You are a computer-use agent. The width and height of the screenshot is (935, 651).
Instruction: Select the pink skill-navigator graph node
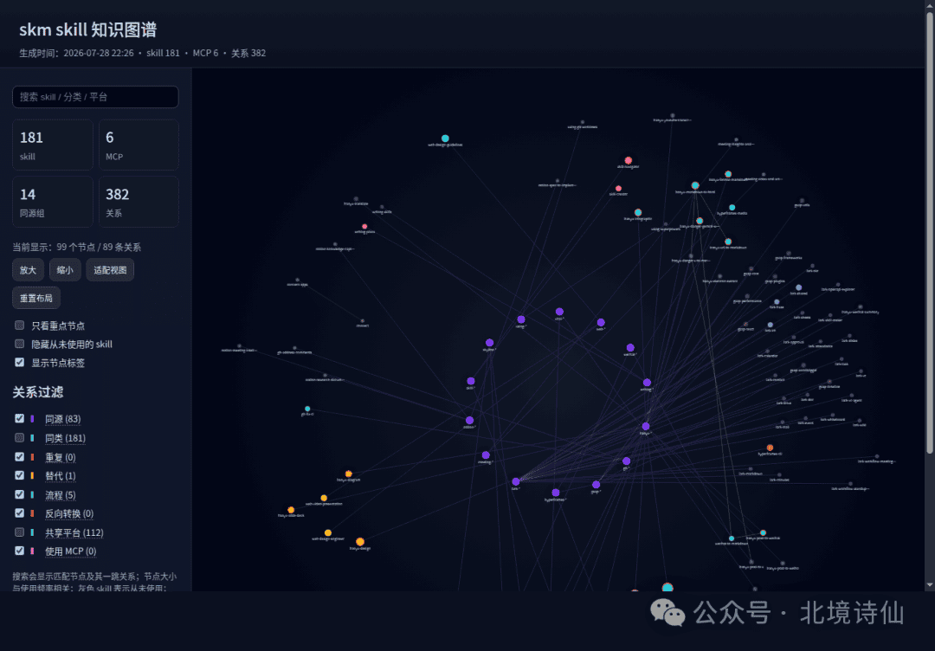[628, 160]
